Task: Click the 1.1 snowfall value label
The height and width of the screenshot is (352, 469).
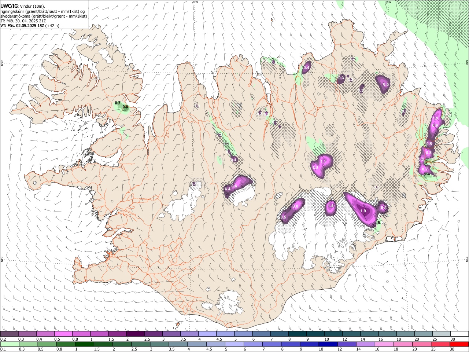Action: [323, 162]
